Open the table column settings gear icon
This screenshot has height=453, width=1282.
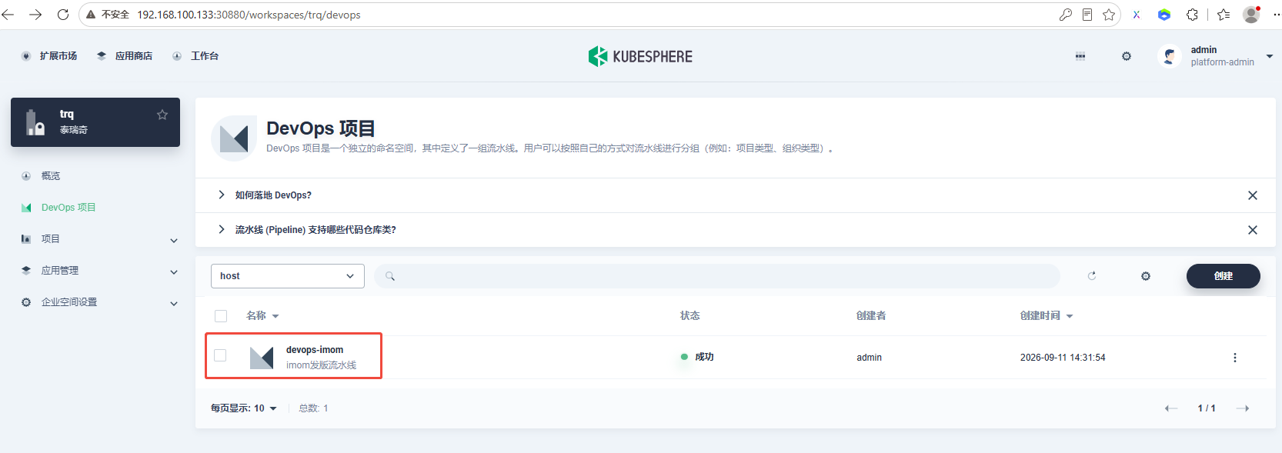point(1145,276)
